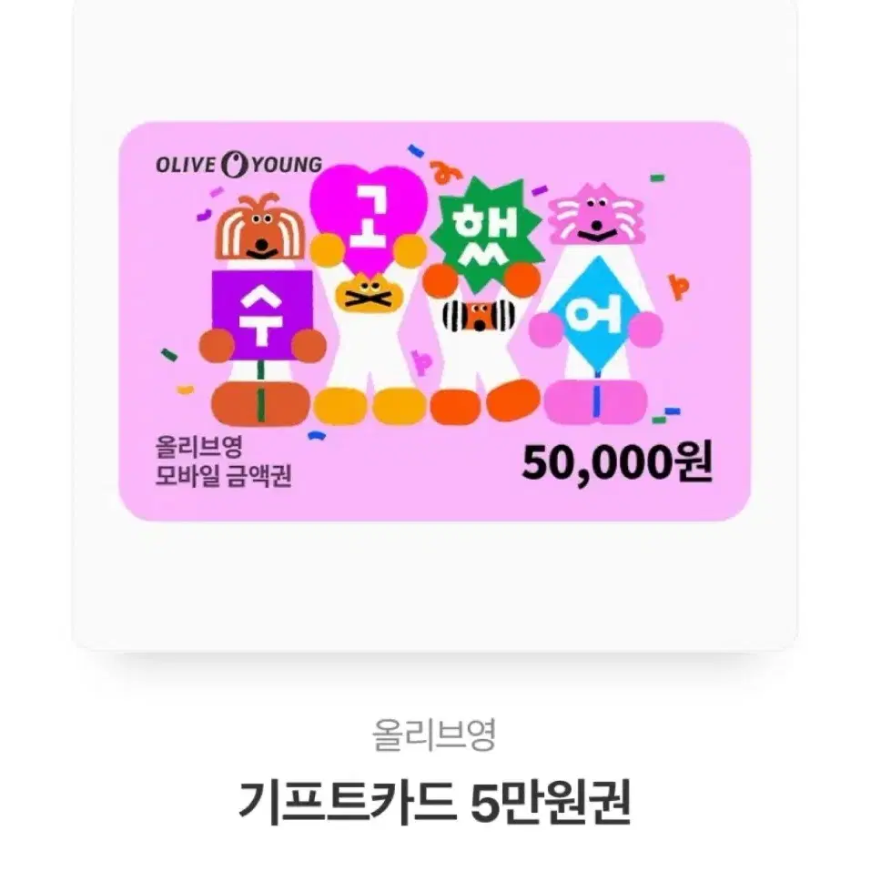Tap the purple square 수 sign
The width and height of the screenshot is (871, 871).
tap(262, 315)
